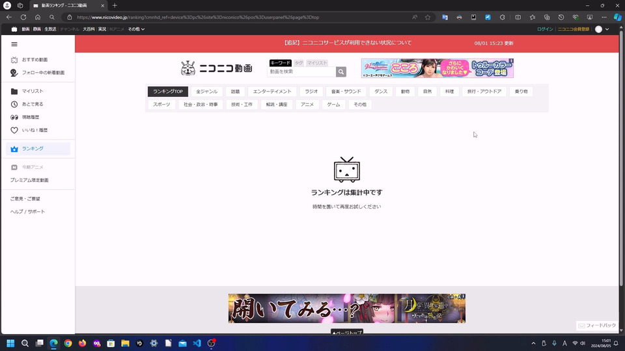Open the ラジオ genre tab
625x351 pixels.
click(311, 92)
